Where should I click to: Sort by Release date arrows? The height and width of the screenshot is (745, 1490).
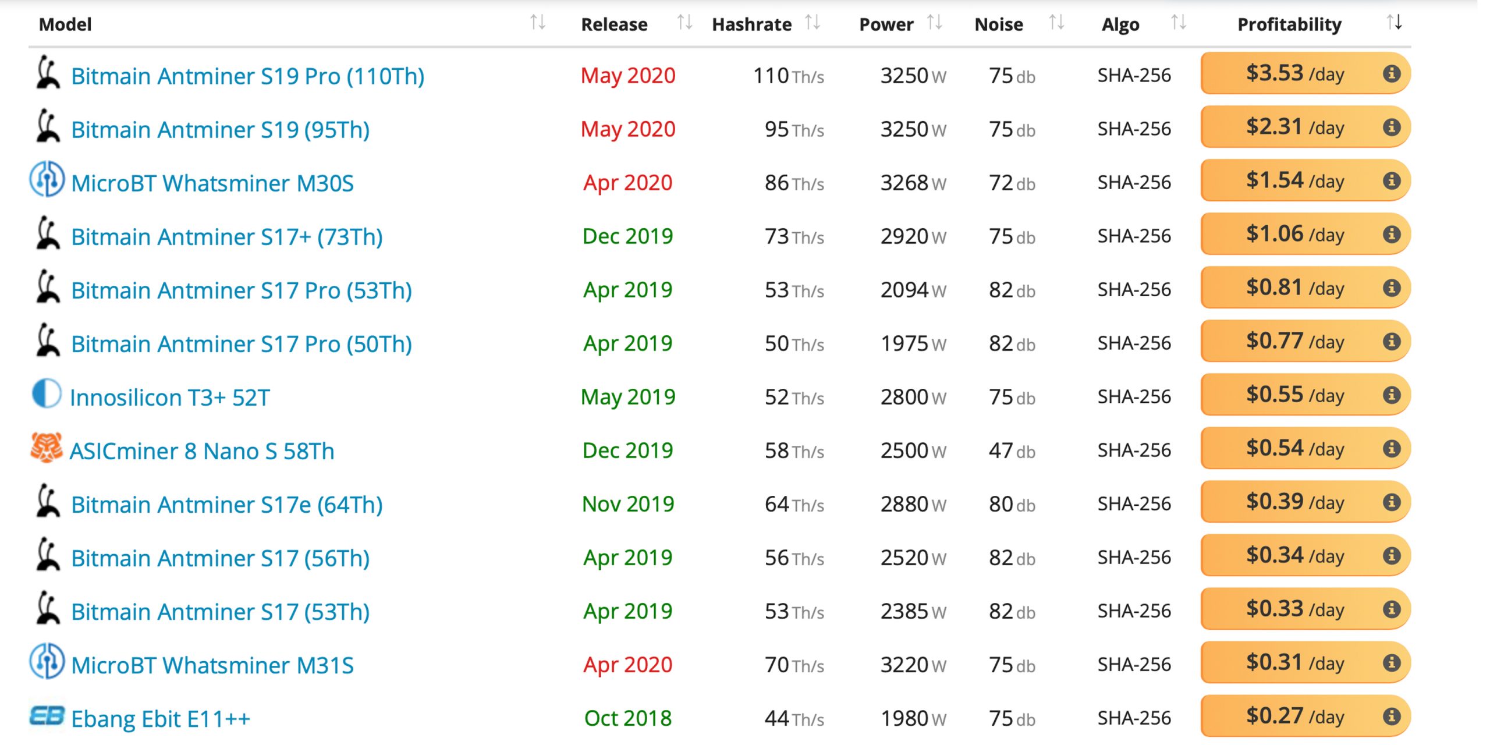point(684,23)
